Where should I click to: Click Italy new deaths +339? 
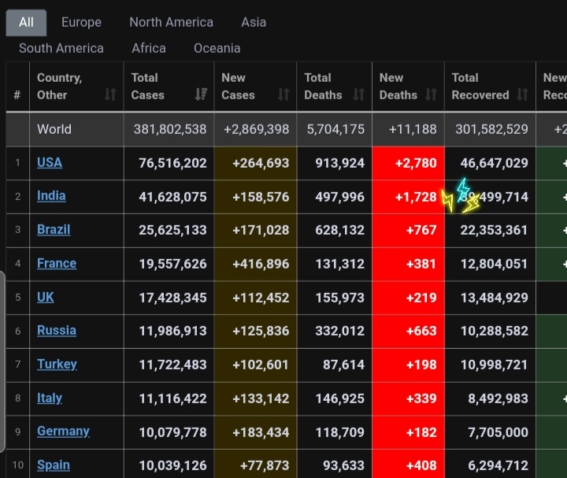[x=421, y=398]
